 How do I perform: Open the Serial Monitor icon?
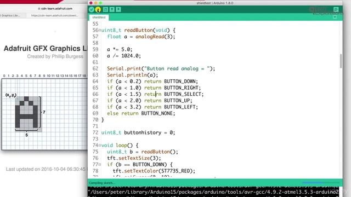pyautogui.click(x=336, y=9)
